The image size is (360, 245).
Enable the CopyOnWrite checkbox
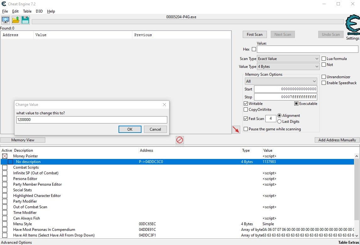[246, 109]
